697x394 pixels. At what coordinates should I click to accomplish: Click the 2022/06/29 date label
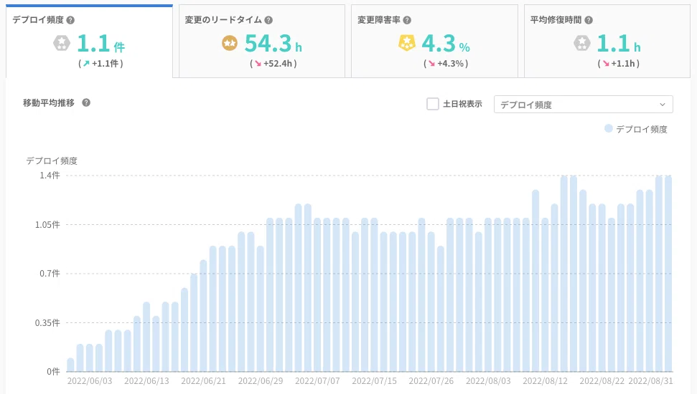(x=260, y=380)
